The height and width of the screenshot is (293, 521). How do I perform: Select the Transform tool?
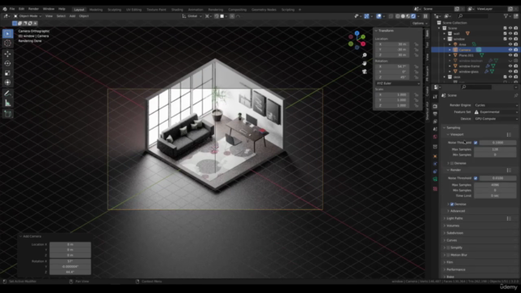pos(7,83)
